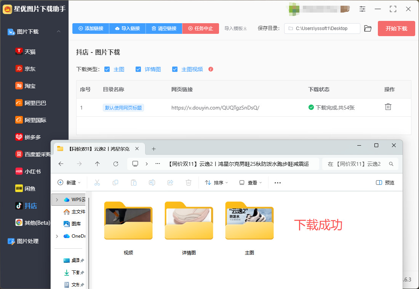Click 添加链接 button
Viewport: 419px width, 289px height.
click(x=91, y=28)
